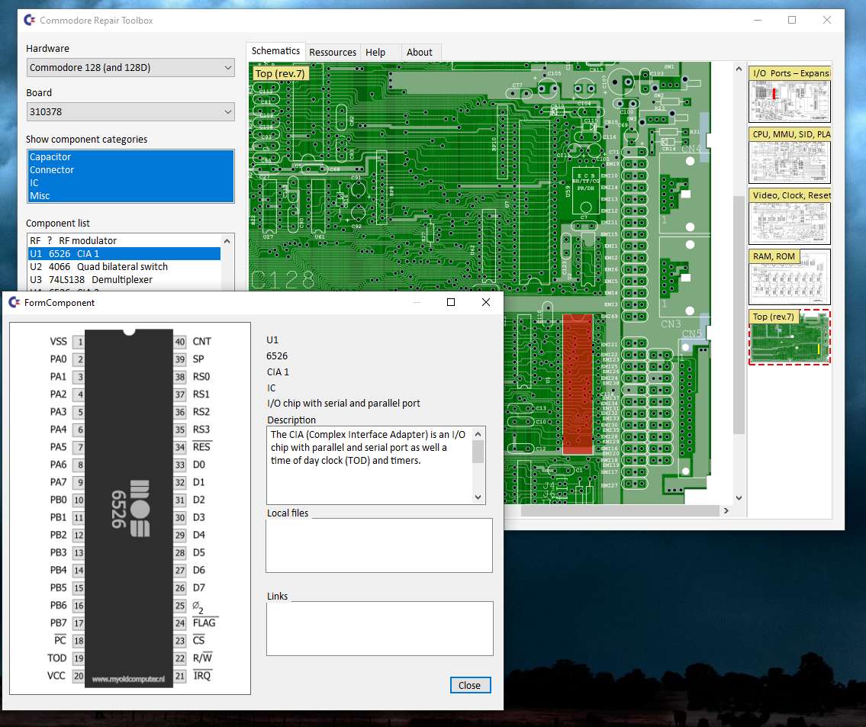866x727 pixels.
Task: Switch to the Ressources tab
Action: 333,52
